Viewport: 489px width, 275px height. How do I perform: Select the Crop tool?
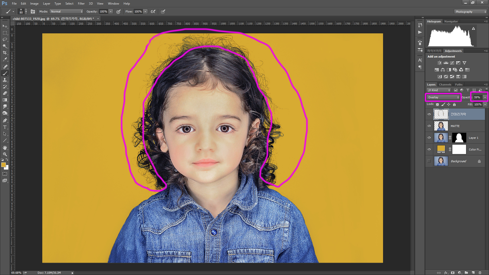pos(5,53)
